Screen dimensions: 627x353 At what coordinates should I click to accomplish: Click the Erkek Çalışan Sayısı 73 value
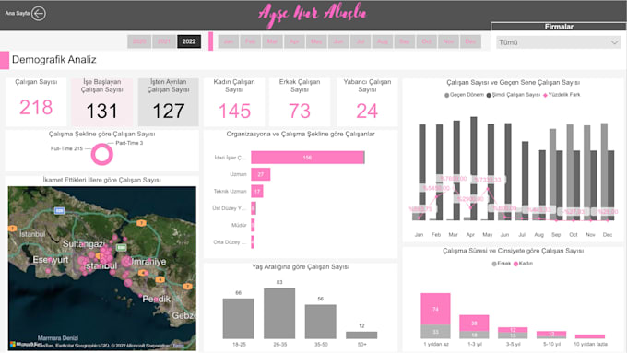[300, 112]
